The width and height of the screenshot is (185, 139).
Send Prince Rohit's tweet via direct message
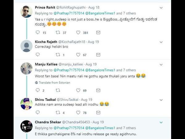click(98, 32)
